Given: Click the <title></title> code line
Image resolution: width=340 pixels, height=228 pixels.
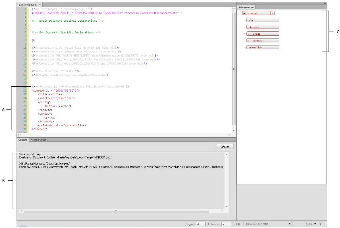Looking at the screenshot, I should [50, 94].
